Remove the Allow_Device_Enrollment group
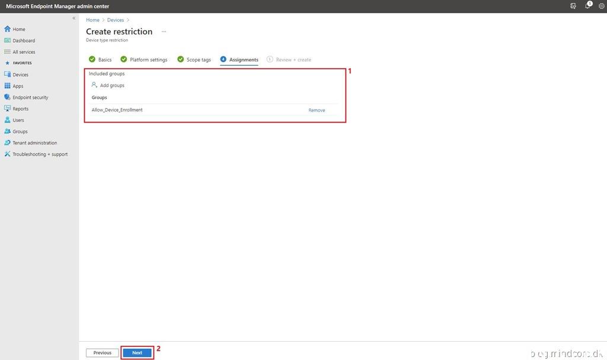 pos(317,110)
